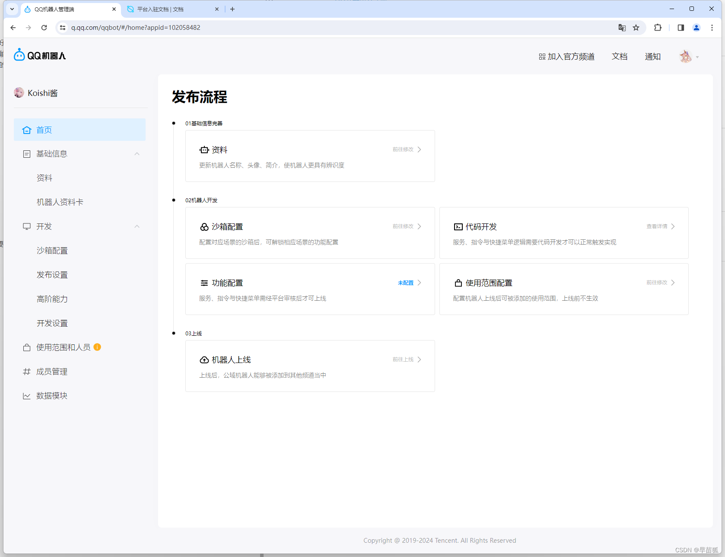Select 首页 in the sidebar
The width and height of the screenshot is (725, 557).
coord(79,130)
